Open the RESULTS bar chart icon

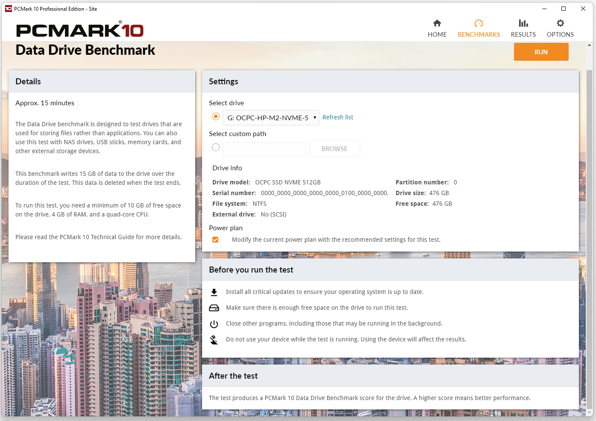click(x=523, y=23)
